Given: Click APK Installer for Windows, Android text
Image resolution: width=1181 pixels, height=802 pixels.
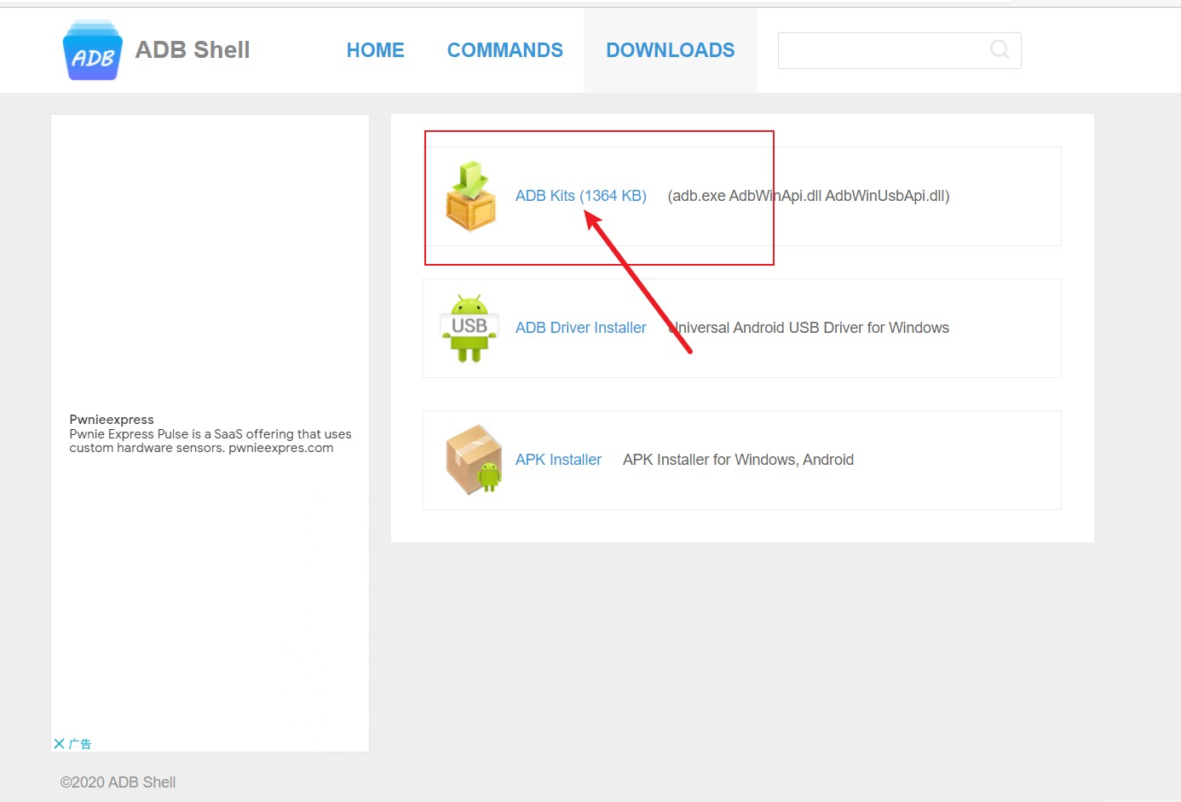Looking at the screenshot, I should (x=738, y=460).
